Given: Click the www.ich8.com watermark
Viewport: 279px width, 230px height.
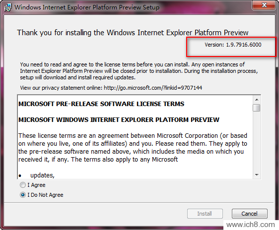Looking at the screenshot, I should pyautogui.click(x=251, y=225).
